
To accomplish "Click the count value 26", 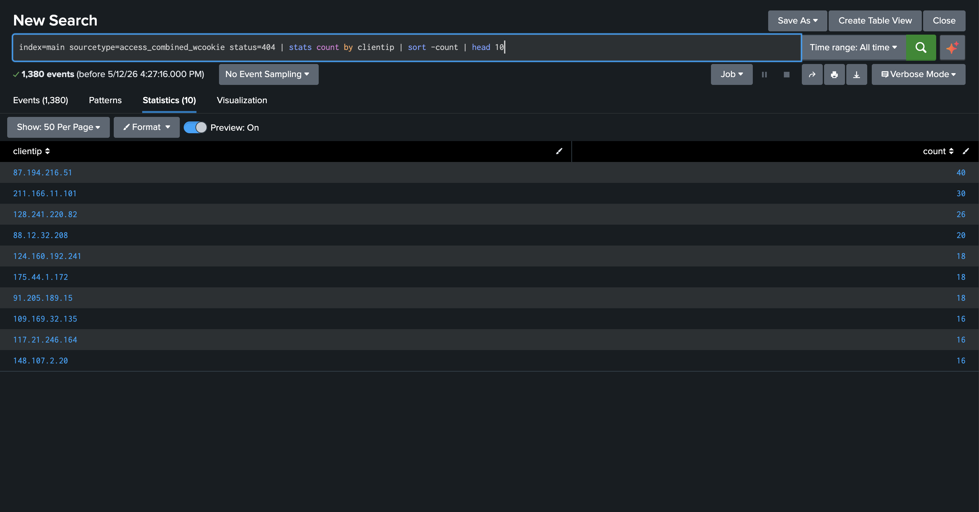I will click(961, 215).
